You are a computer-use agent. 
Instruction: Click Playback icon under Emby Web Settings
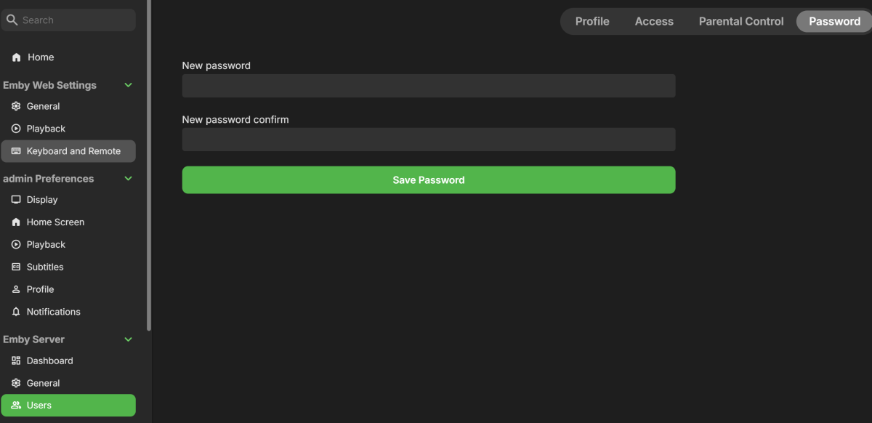click(16, 129)
